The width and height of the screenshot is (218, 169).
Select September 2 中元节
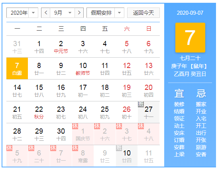point(61,47)
